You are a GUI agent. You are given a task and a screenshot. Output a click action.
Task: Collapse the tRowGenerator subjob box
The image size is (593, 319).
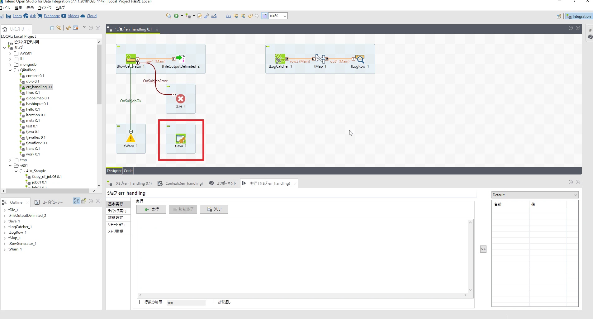(118, 46)
